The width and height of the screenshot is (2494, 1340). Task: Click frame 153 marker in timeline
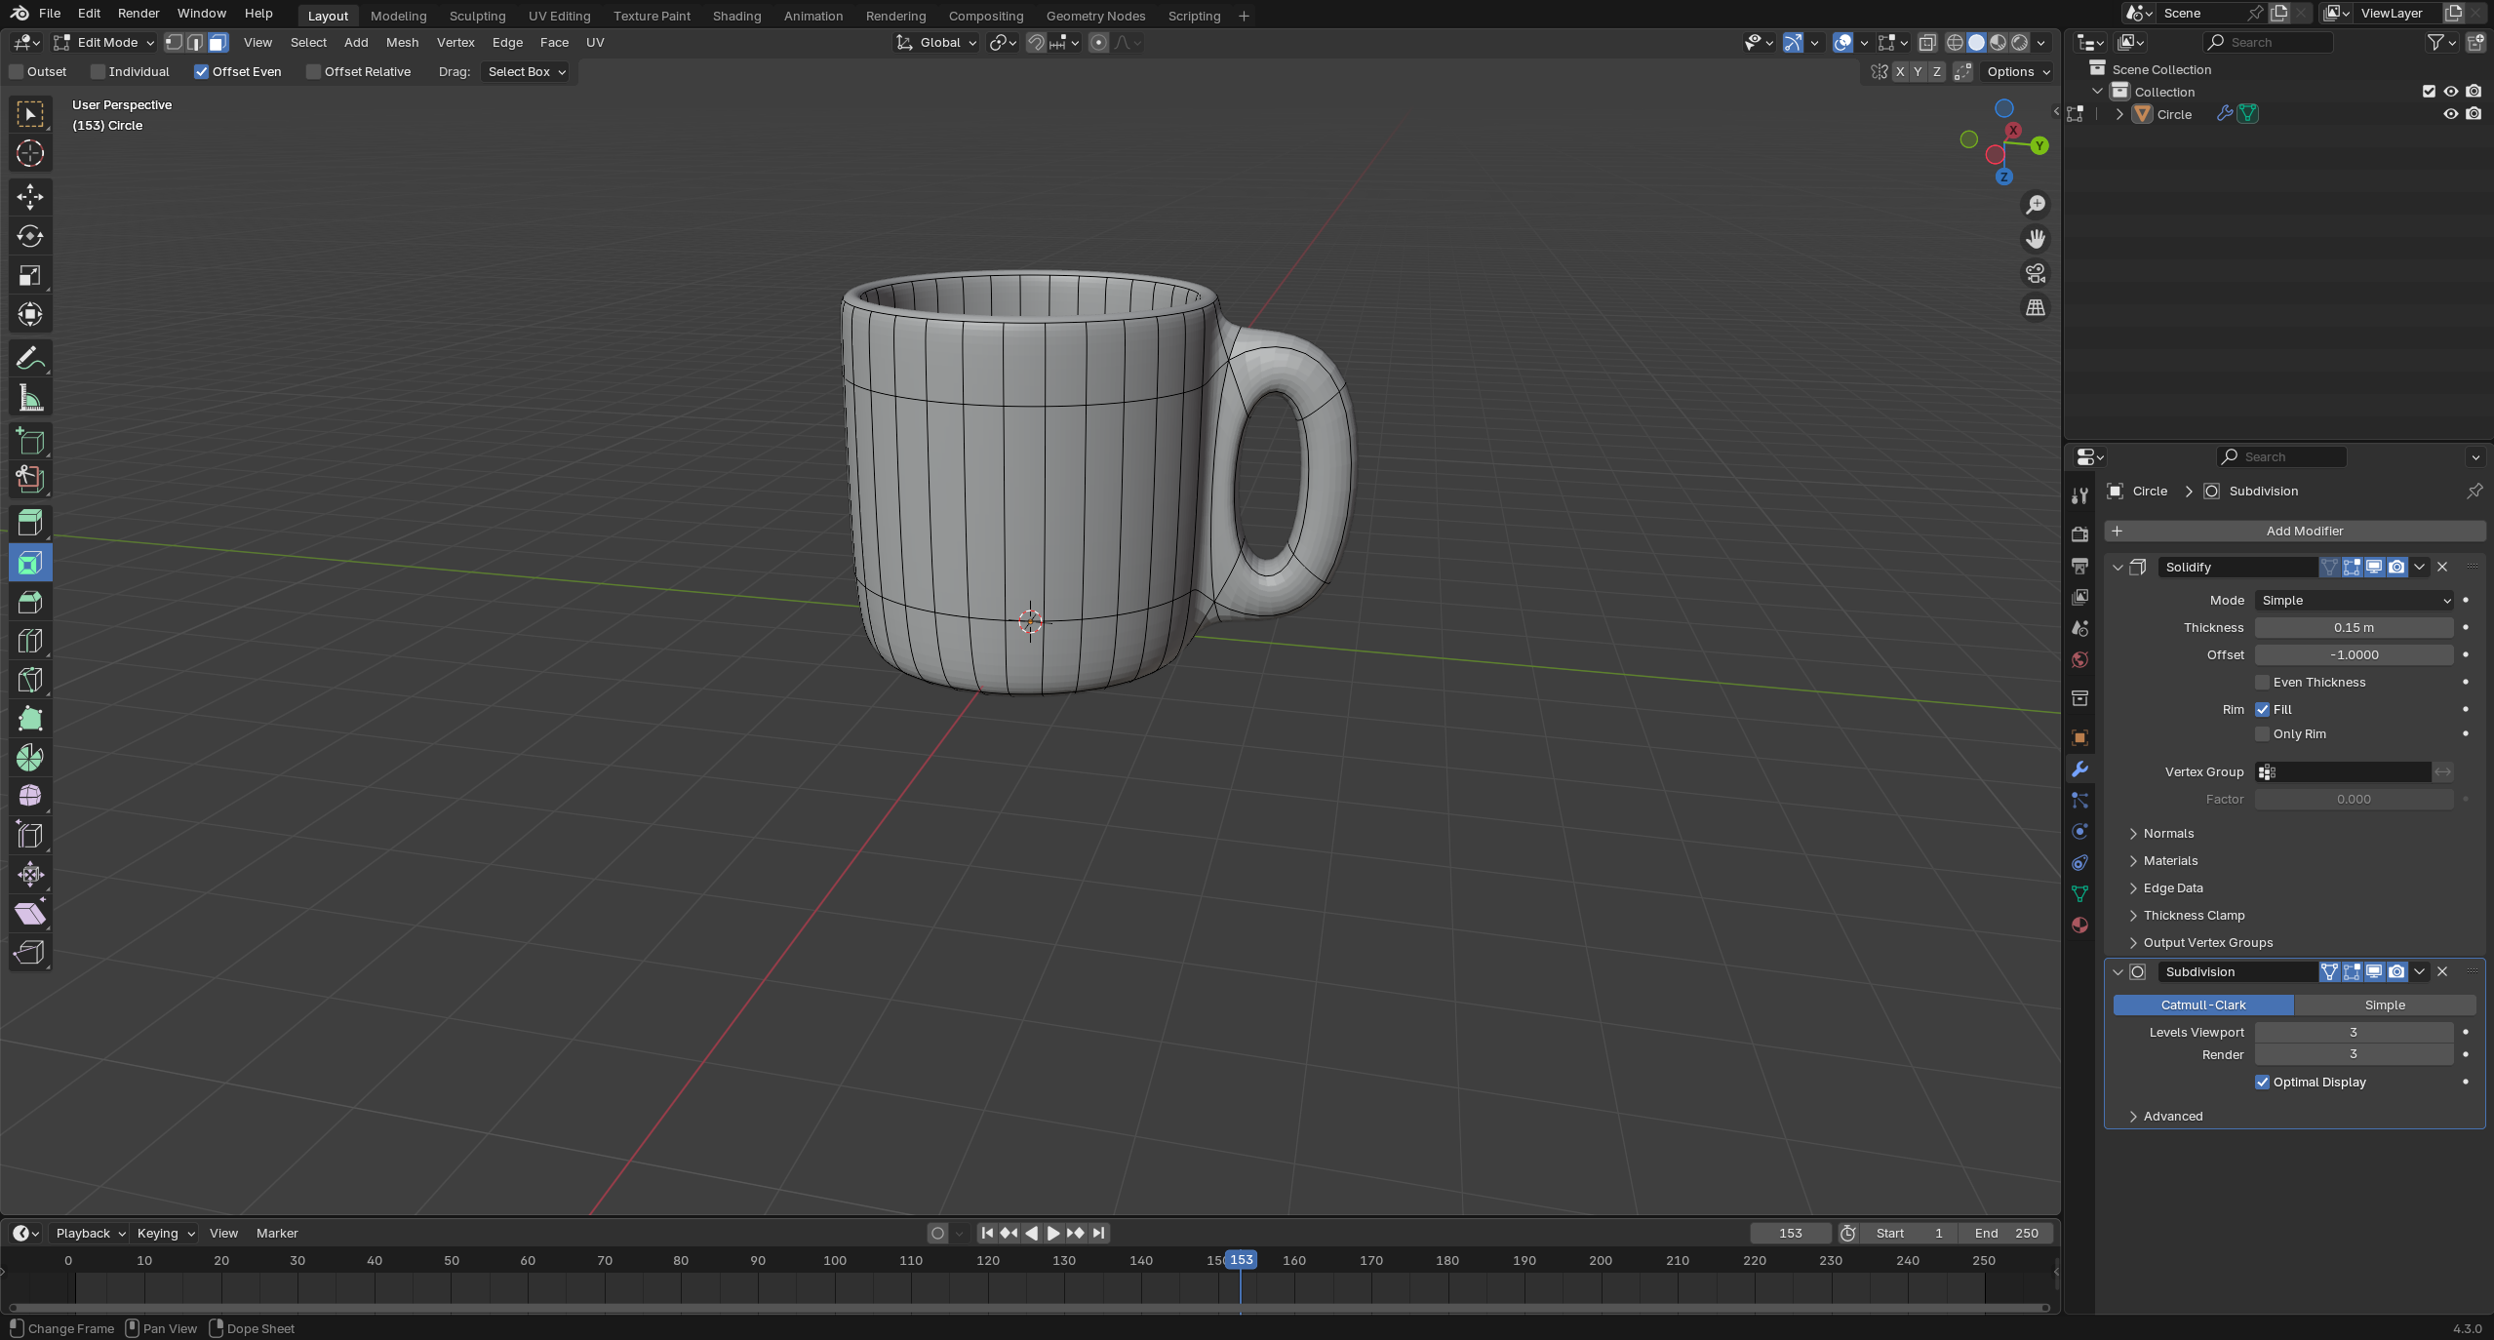pos(1241,1260)
